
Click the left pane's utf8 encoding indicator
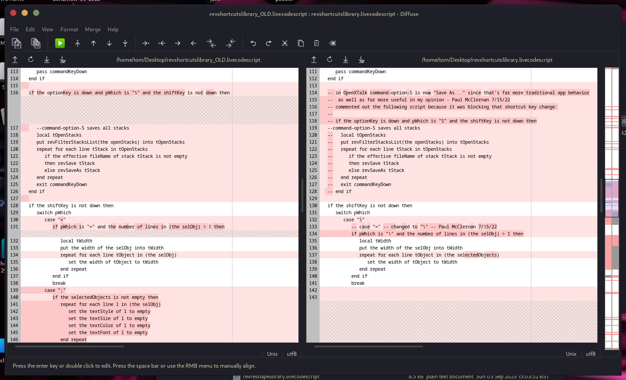[292, 354]
